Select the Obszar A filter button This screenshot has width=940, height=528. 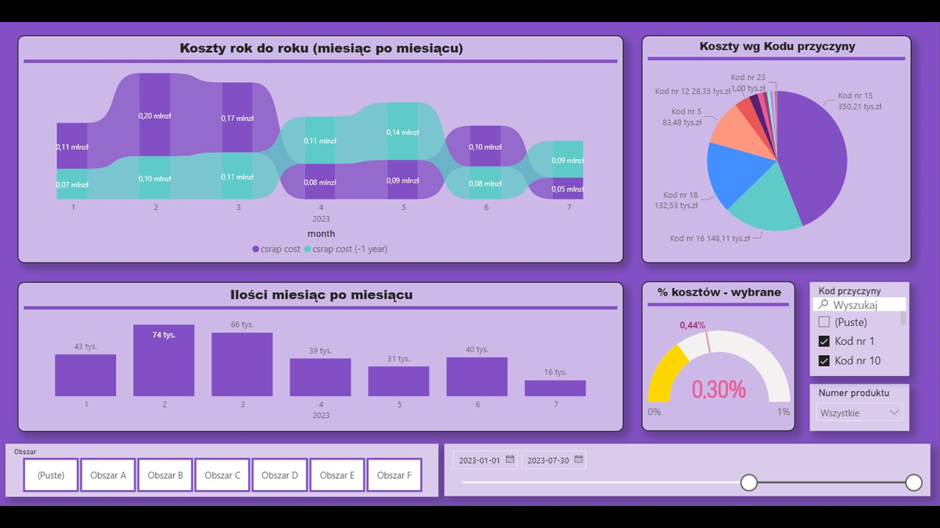pyautogui.click(x=108, y=475)
